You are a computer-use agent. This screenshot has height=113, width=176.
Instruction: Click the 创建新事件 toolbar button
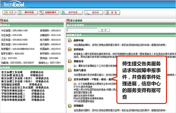tap(49, 12)
